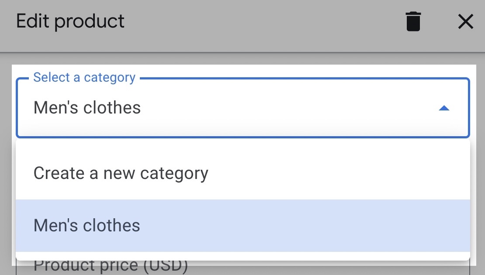Select the blue collapse arrow on the category field
Image resolution: width=485 pixels, height=275 pixels.
[444, 108]
